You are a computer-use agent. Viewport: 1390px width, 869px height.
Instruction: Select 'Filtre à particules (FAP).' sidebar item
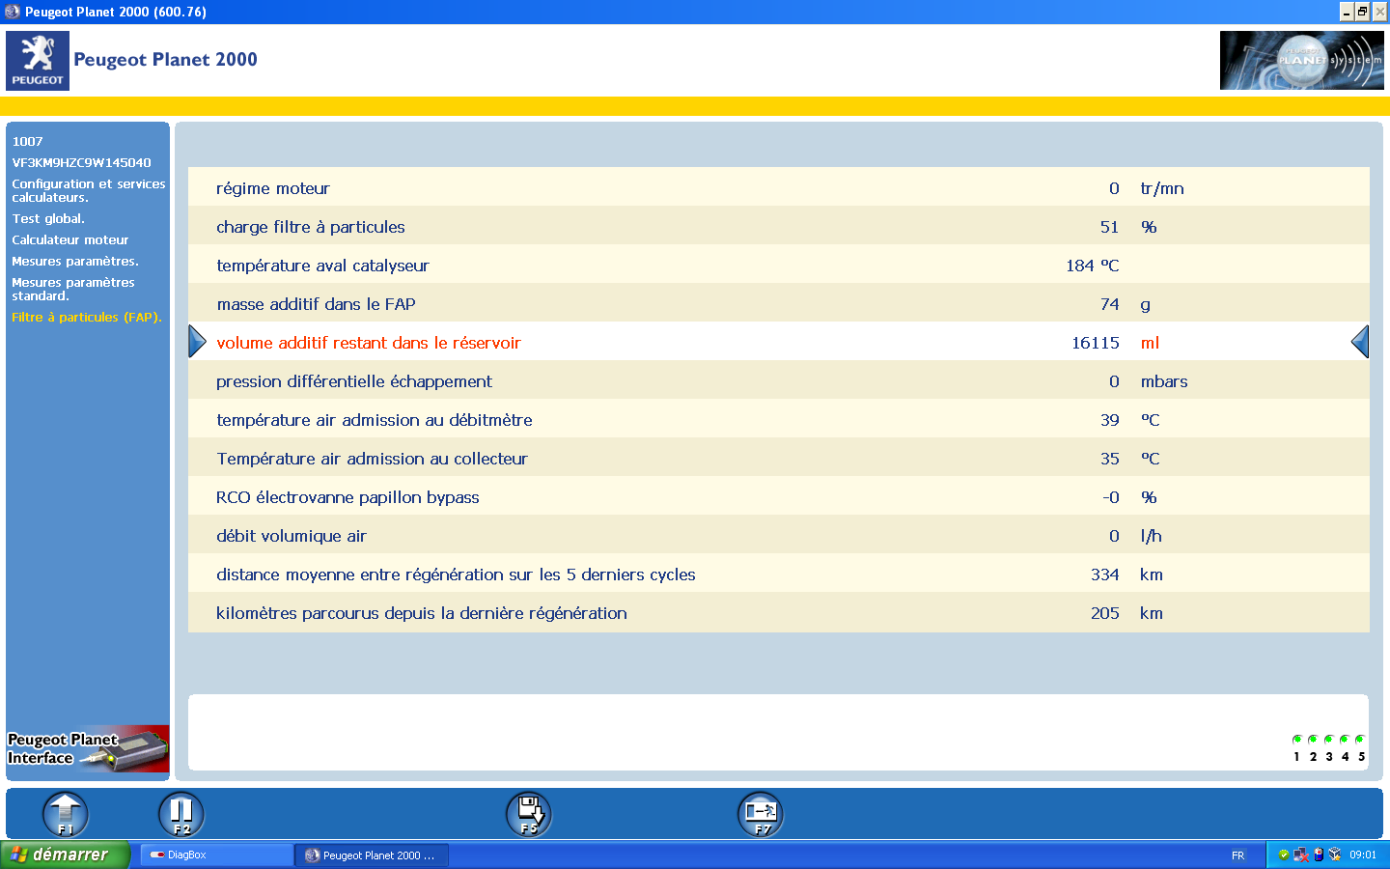tap(87, 317)
